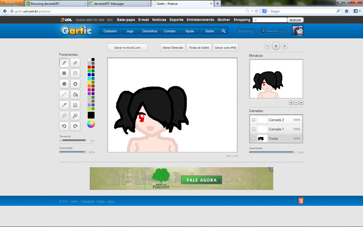
Task: Open the URL history dropdown arrow
Action: click(252, 11)
